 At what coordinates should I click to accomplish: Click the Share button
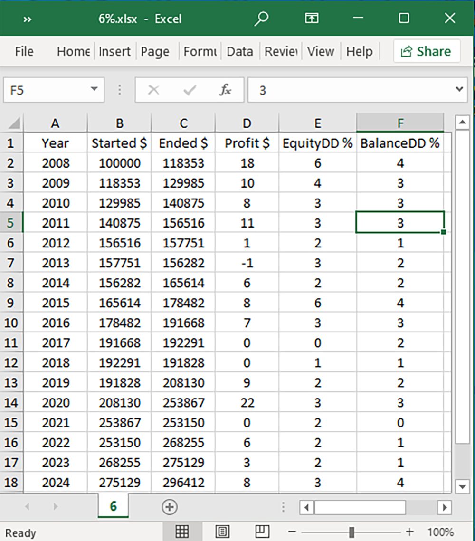coord(426,51)
